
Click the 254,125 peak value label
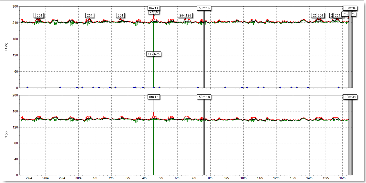[185, 15]
